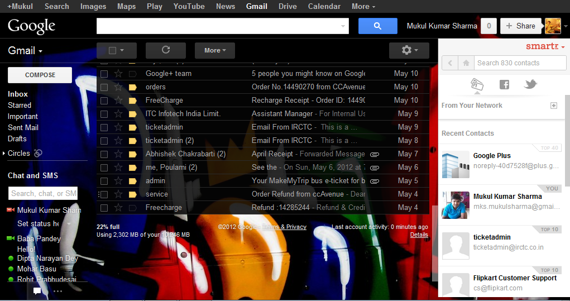The height and width of the screenshot is (301, 570).
Task: Open the profile photo thumbnail at top right
Action: (553, 26)
